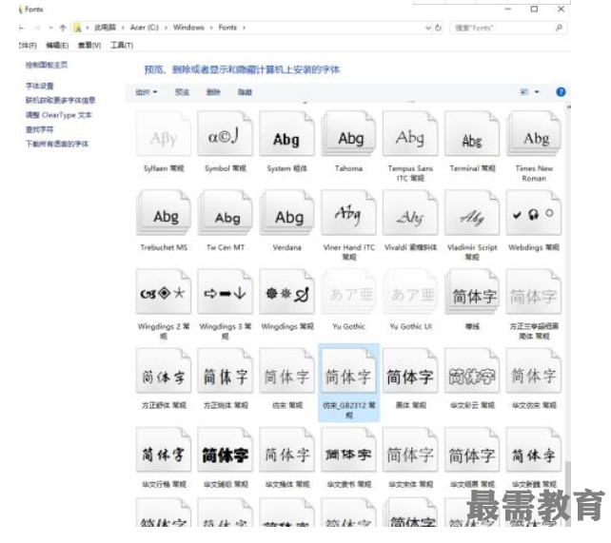Open the 查看(V) menu

pyautogui.click(x=89, y=46)
